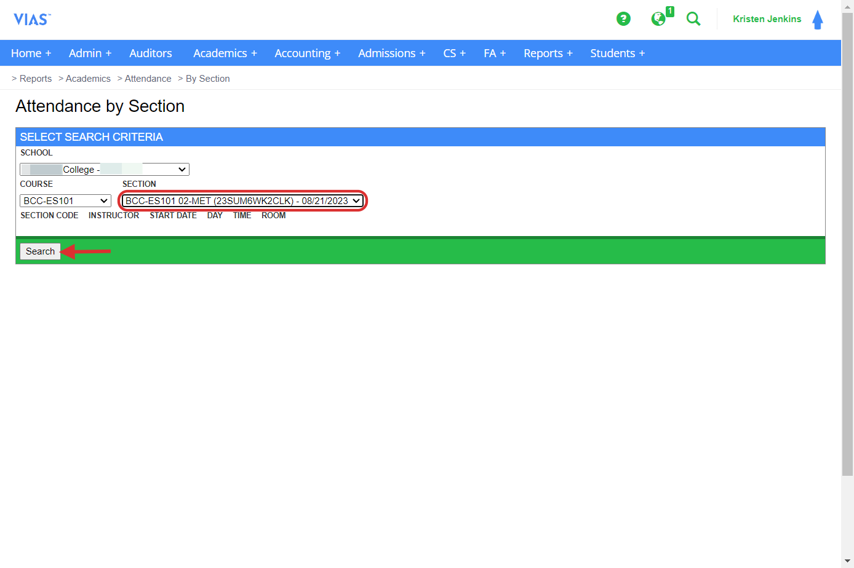Open the SECTION dropdown for BCC-ES101 02-MET
The height and width of the screenshot is (568, 854).
pyautogui.click(x=242, y=200)
